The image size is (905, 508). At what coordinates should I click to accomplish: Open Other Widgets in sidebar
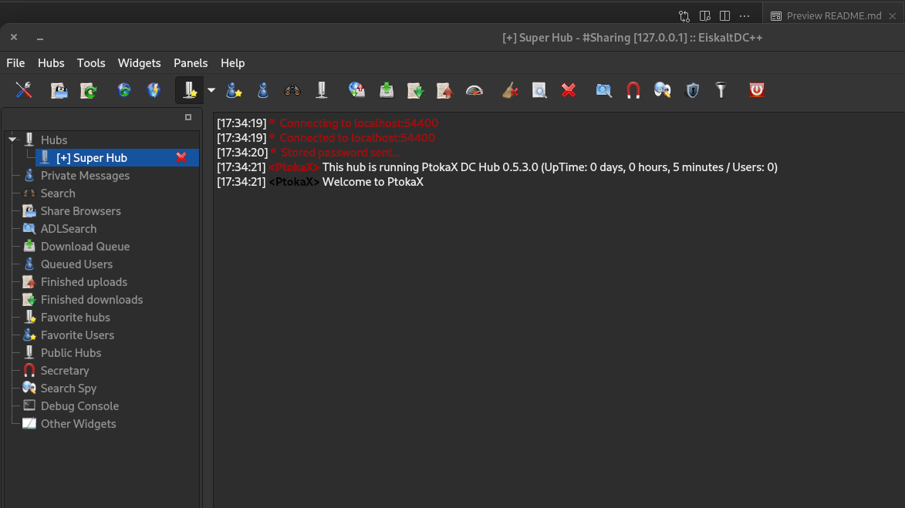click(78, 424)
